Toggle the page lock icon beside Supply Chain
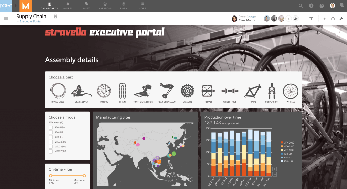This screenshot has height=189, width=347. pos(55,16)
